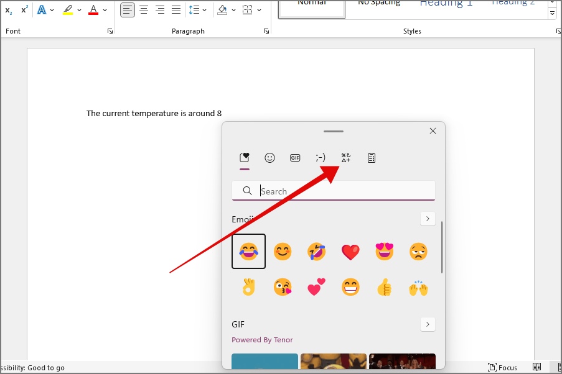Expand the Styles gallery
This screenshot has height=374, width=562.
click(552, 13)
